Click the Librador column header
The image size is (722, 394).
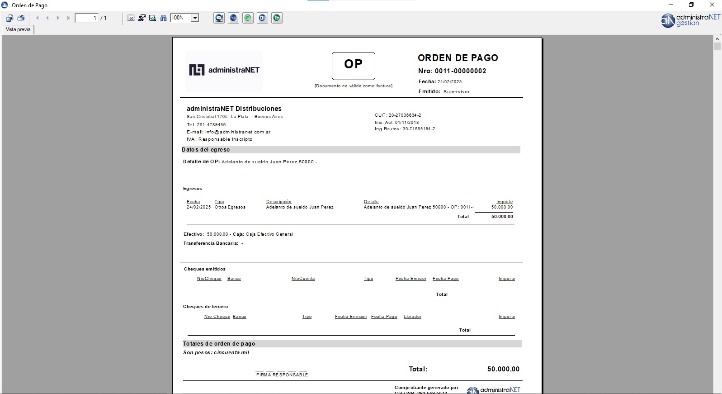[x=413, y=317]
